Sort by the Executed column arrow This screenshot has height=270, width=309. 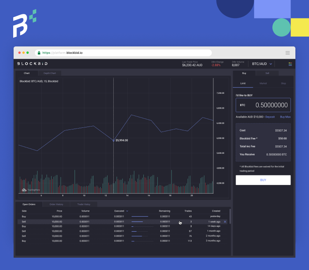[x=127, y=211]
